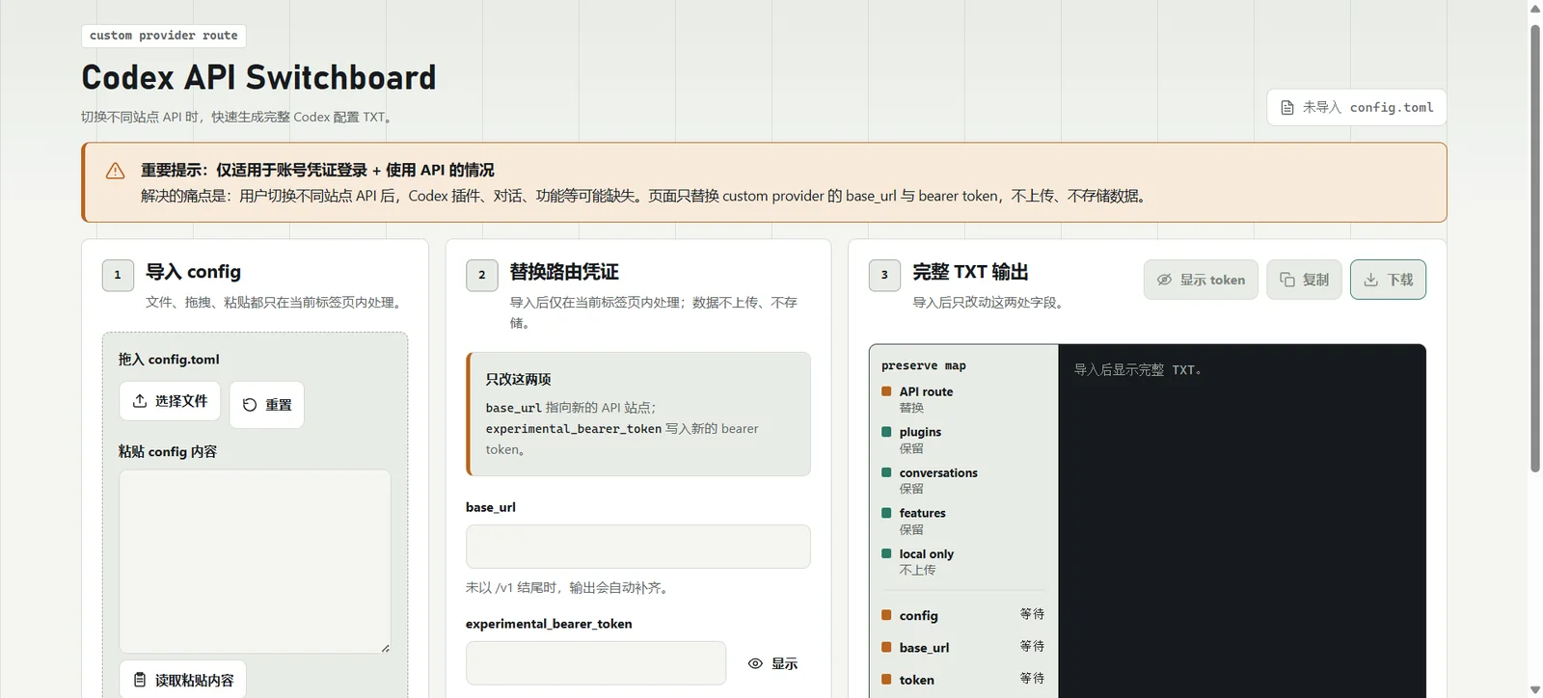Click the orange base_url status marker

coord(886,647)
